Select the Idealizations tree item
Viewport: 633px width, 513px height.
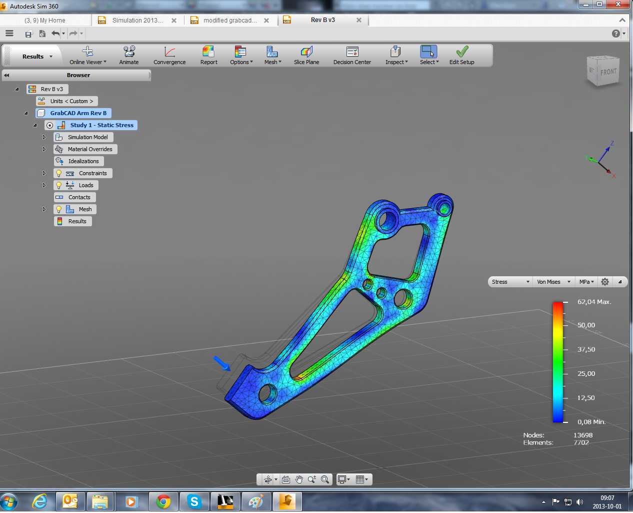(79, 161)
